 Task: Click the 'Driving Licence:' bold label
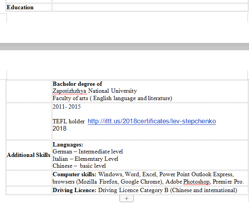click(74, 190)
